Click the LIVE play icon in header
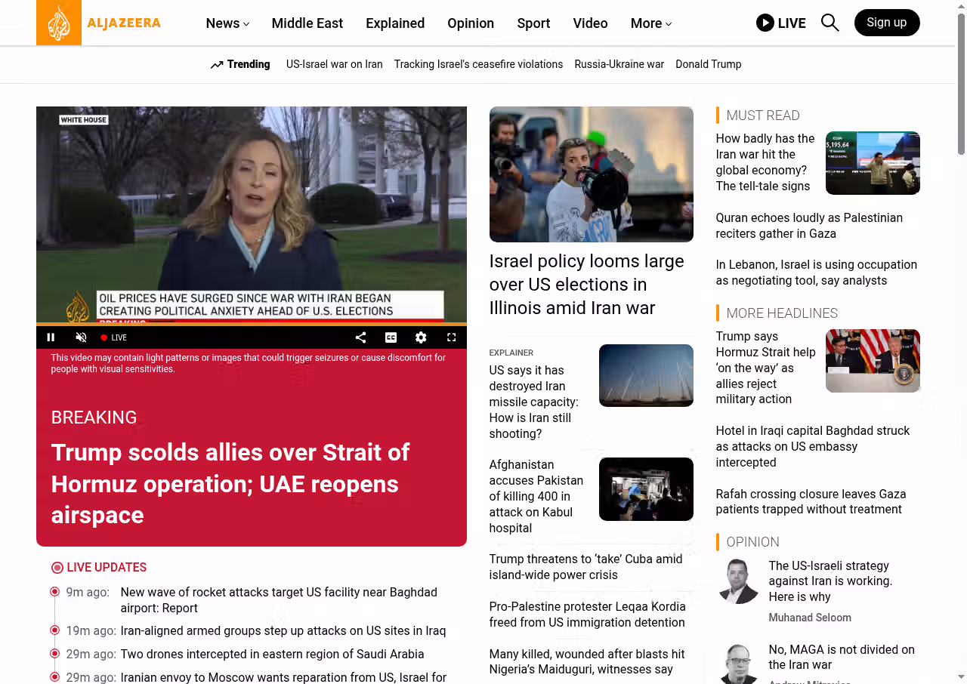This screenshot has width=967, height=684. [x=765, y=23]
